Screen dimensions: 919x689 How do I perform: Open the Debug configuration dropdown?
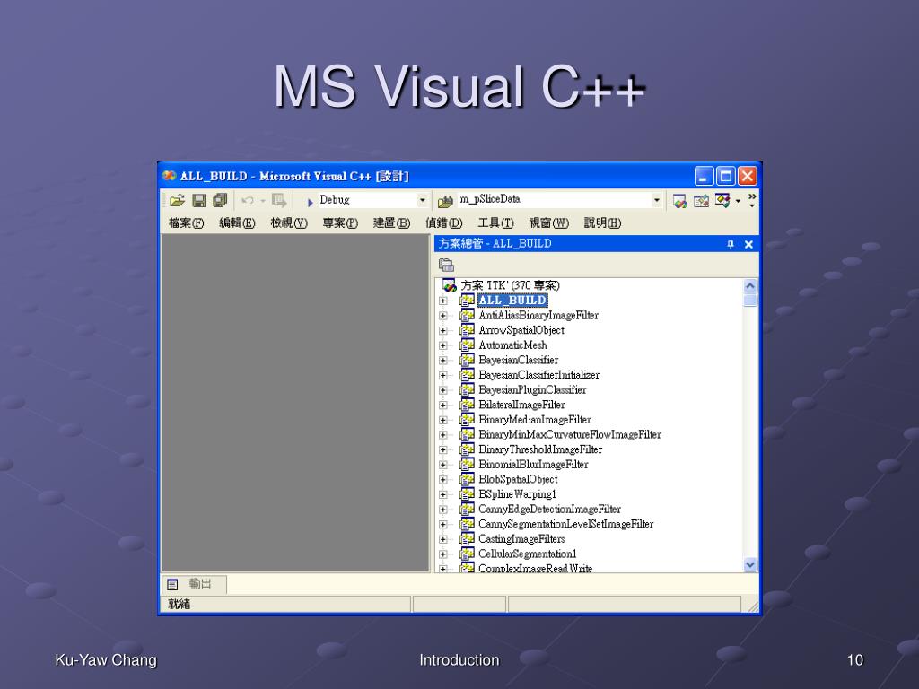tap(422, 200)
